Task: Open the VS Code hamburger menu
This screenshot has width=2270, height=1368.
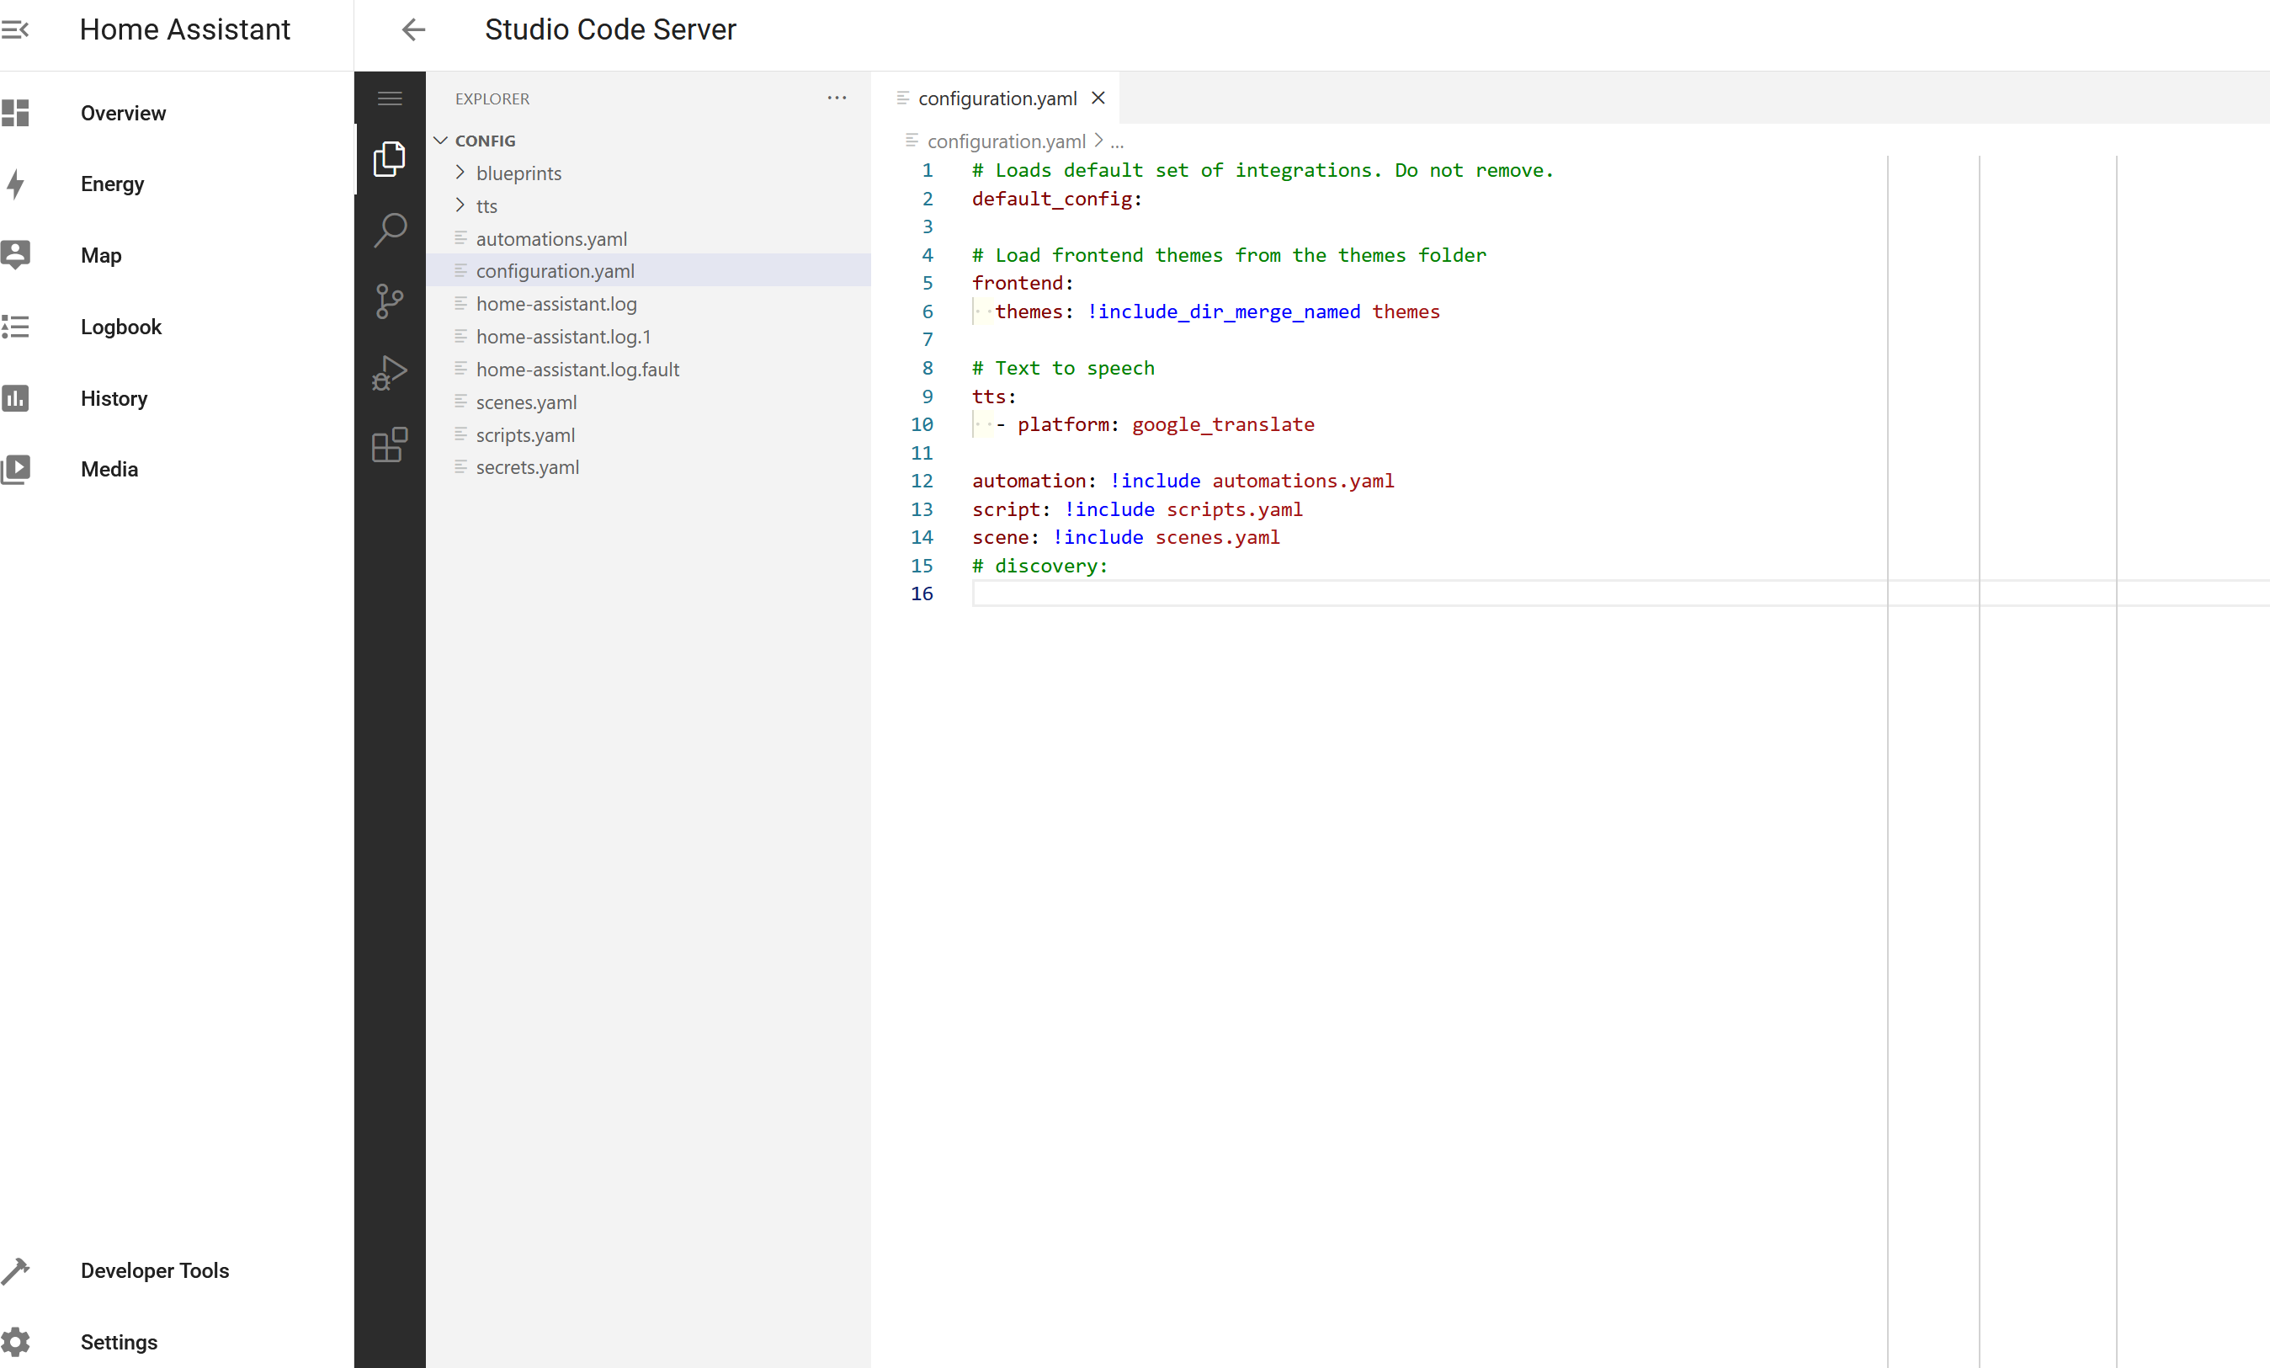Action: pyautogui.click(x=390, y=98)
